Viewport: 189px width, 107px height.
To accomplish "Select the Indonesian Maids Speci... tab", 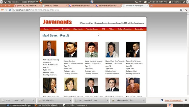I will pyautogui.click(x=136, y=6).
